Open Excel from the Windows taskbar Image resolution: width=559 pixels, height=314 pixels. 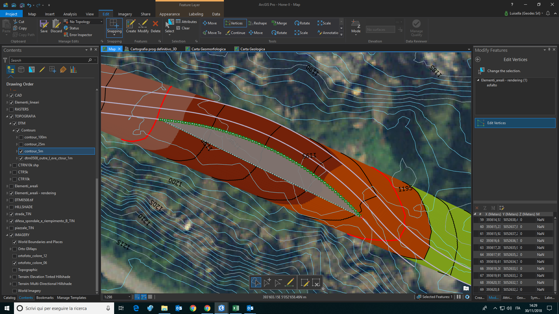click(236, 308)
